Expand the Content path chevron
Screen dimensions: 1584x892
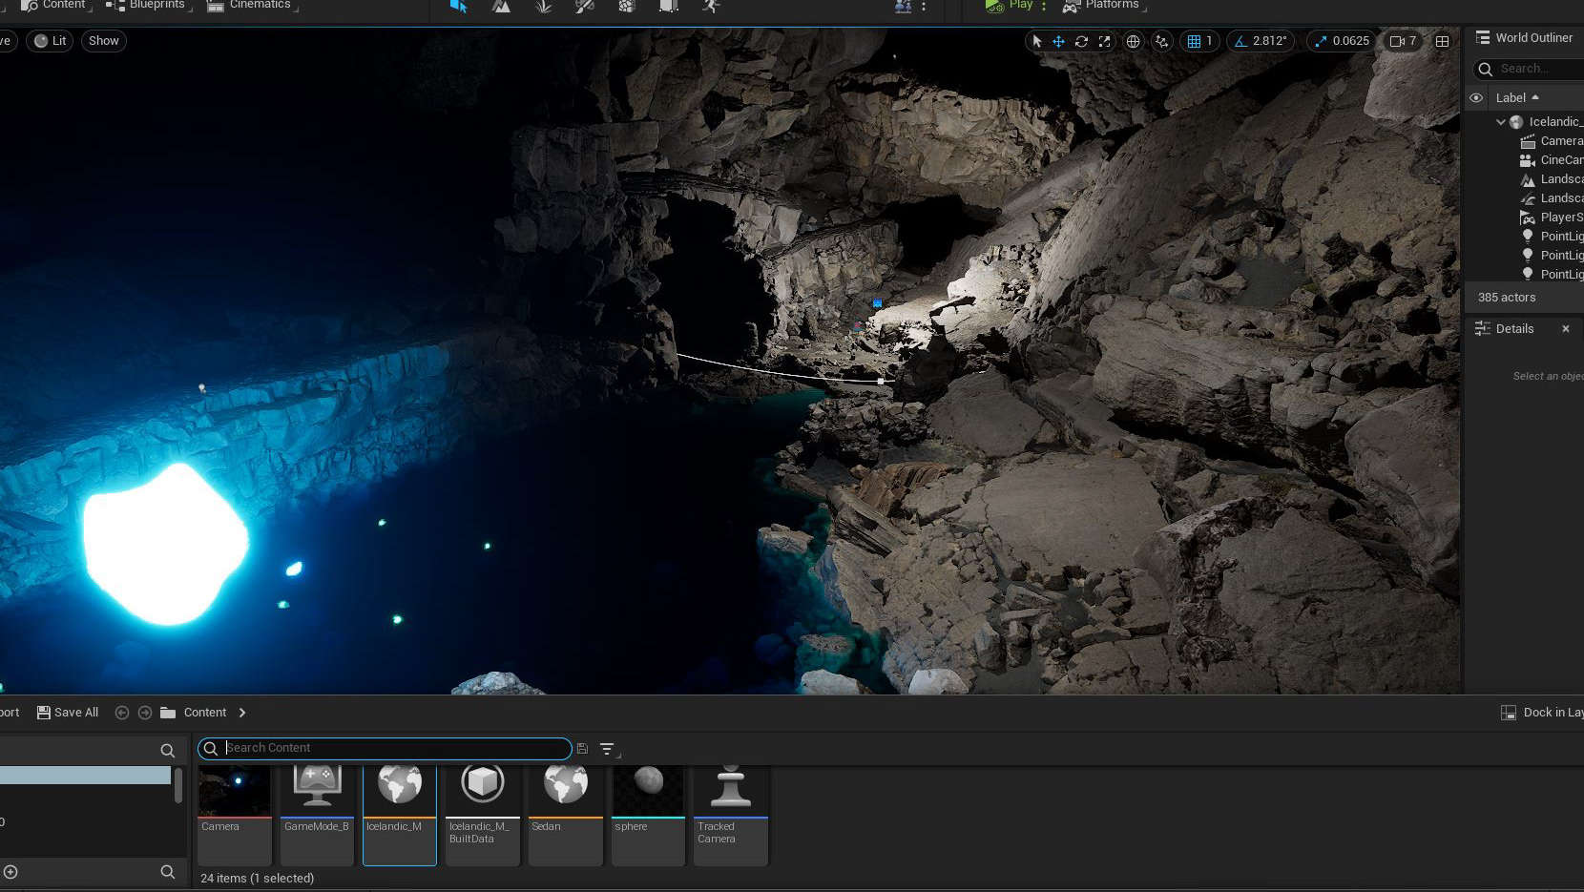pos(242,713)
